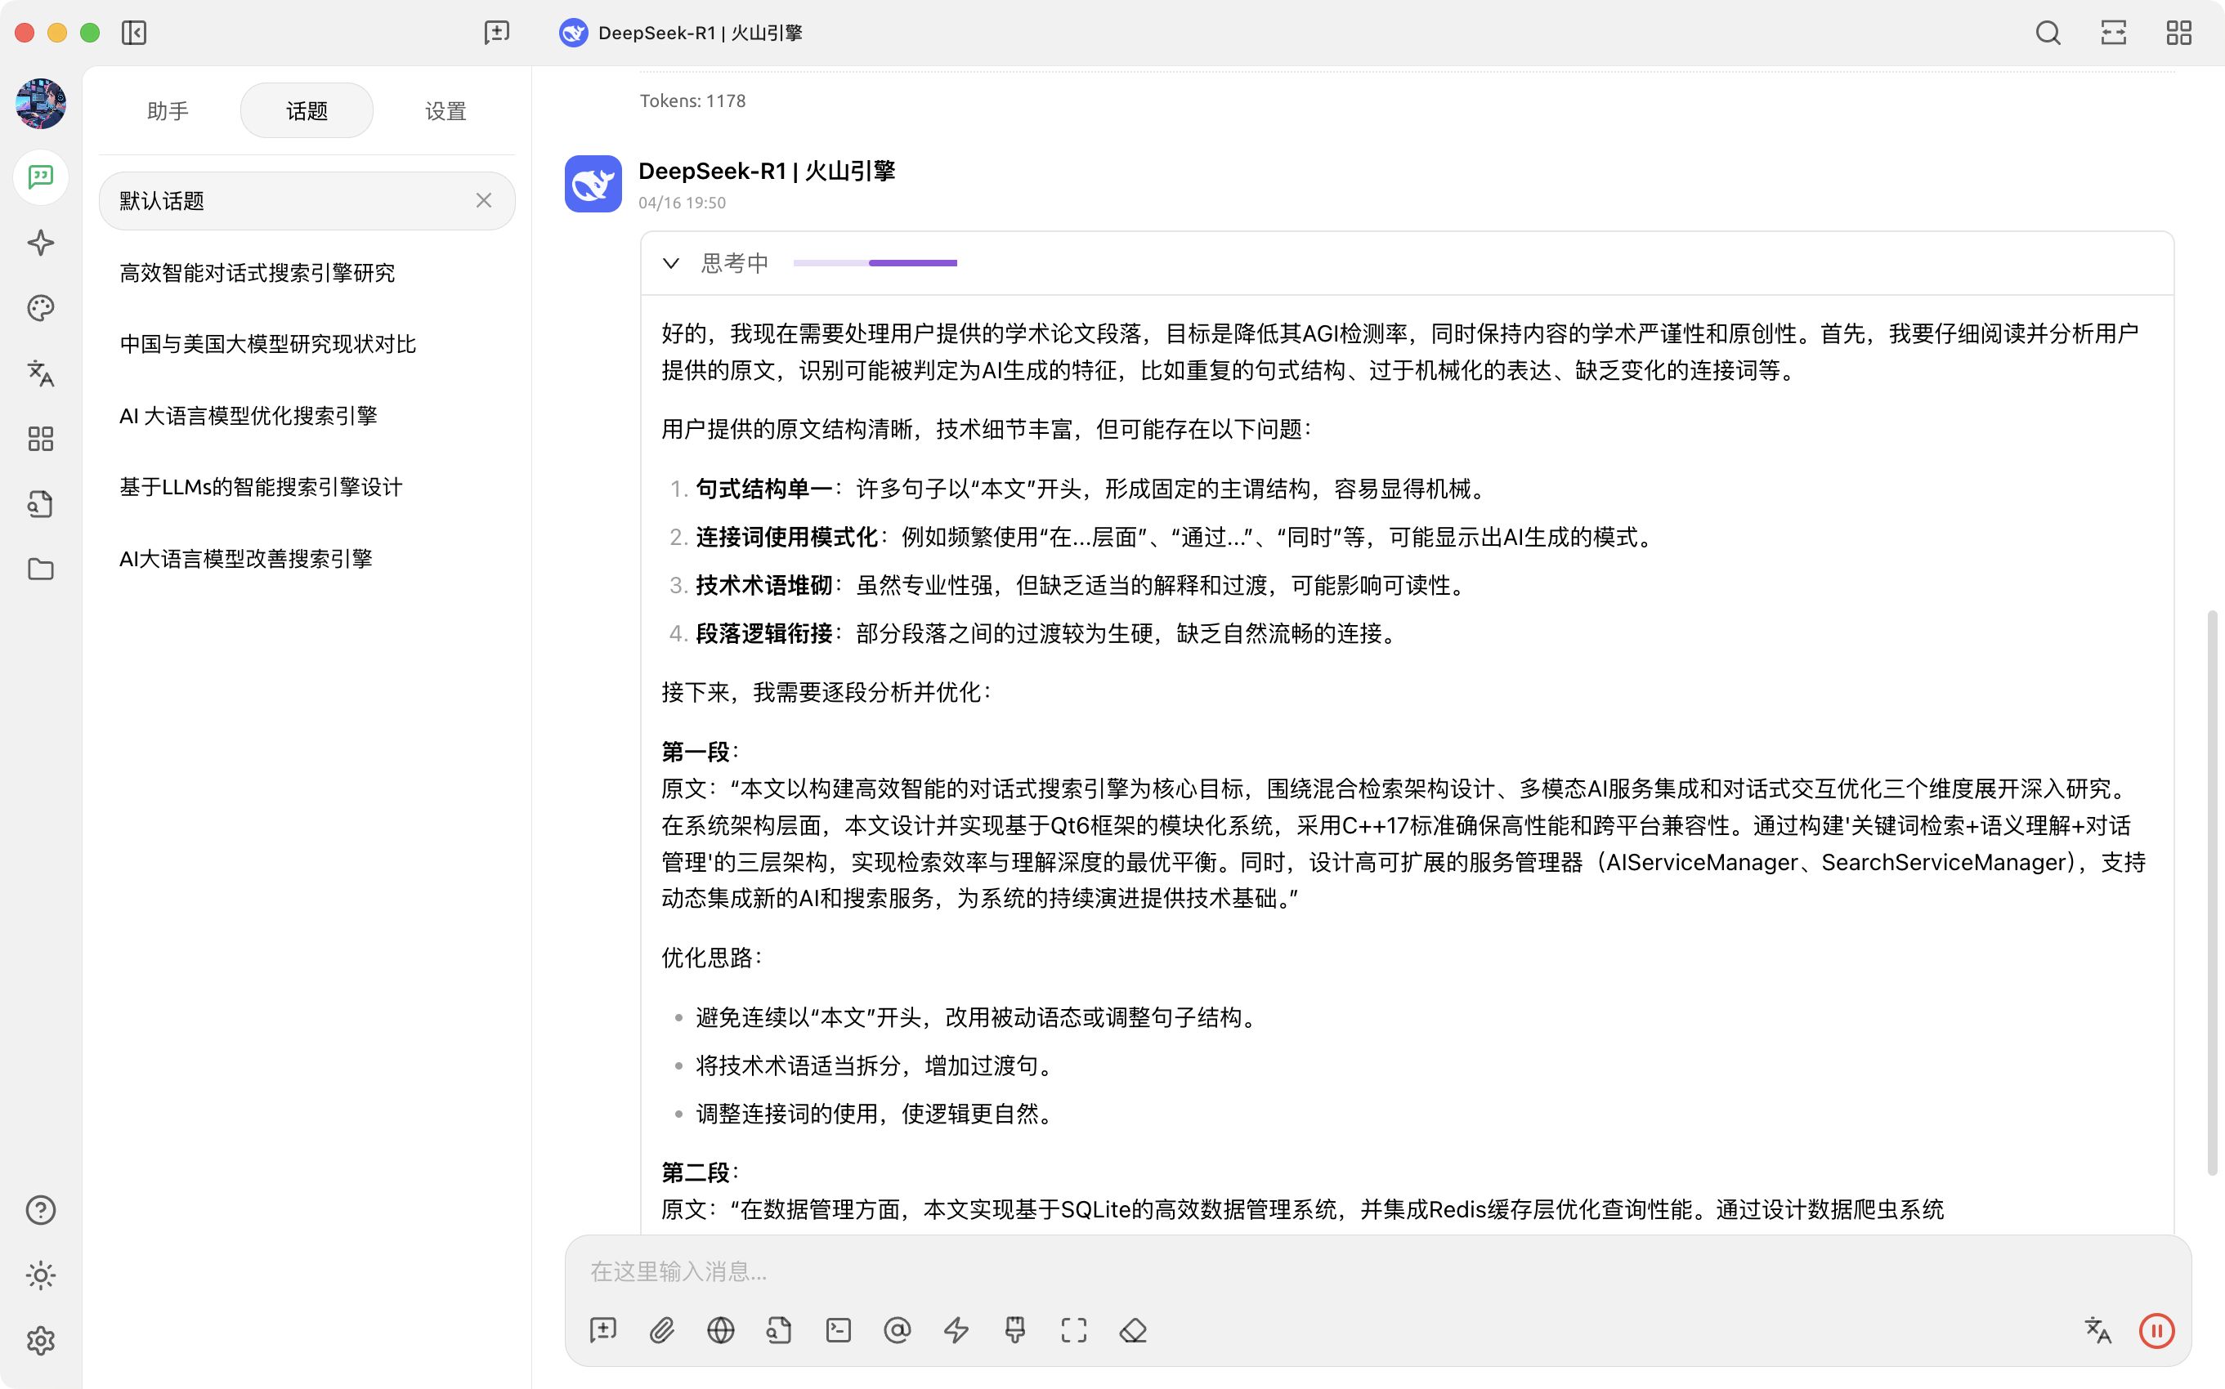
Task: Switch to the 设置 tab
Action: coord(445,111)
